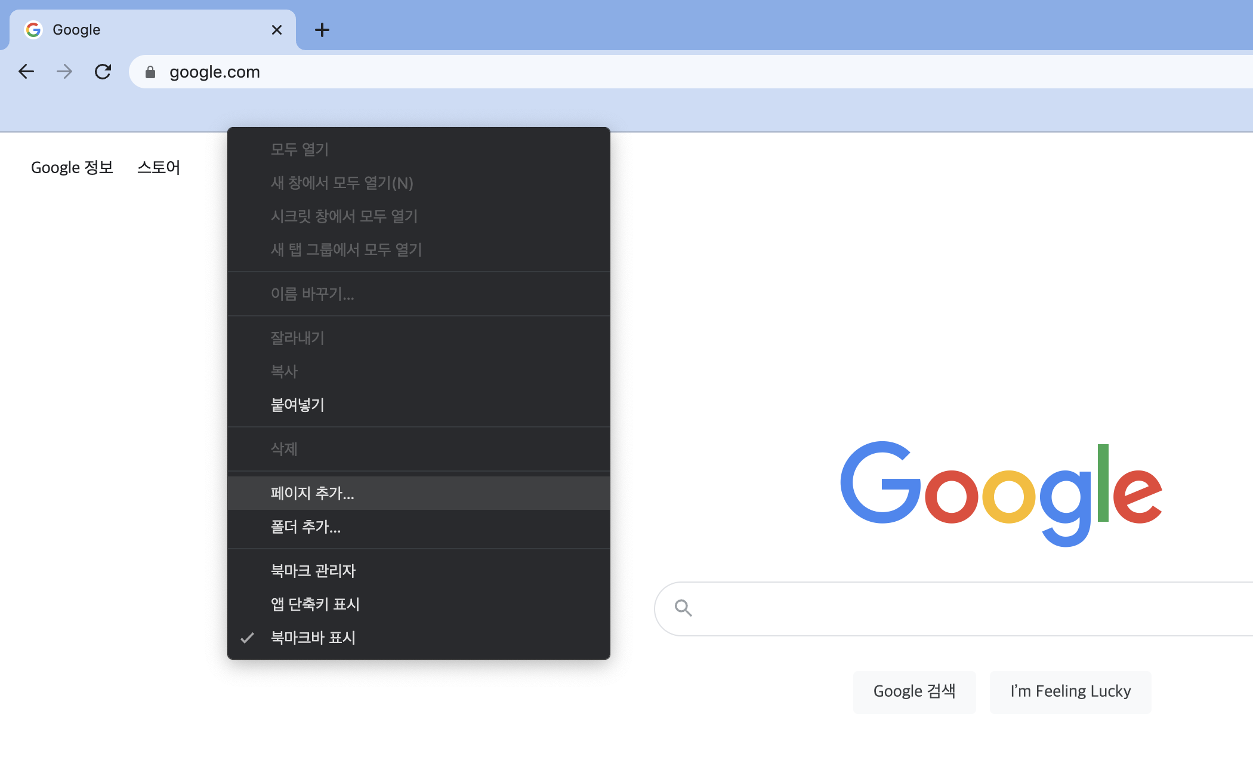The width and height of the screenshot is (1253, 757).
Task: Open a new tab with plus button
Action: click(x=322, y=30)
